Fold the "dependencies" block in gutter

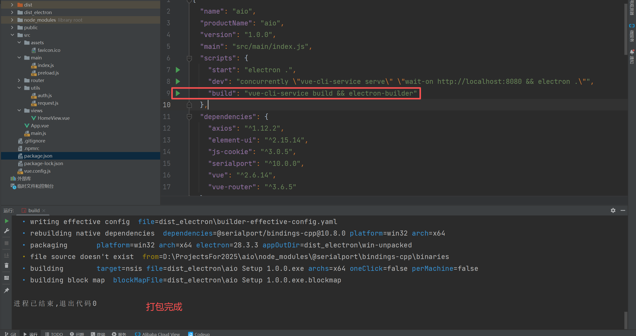[189, 117]
